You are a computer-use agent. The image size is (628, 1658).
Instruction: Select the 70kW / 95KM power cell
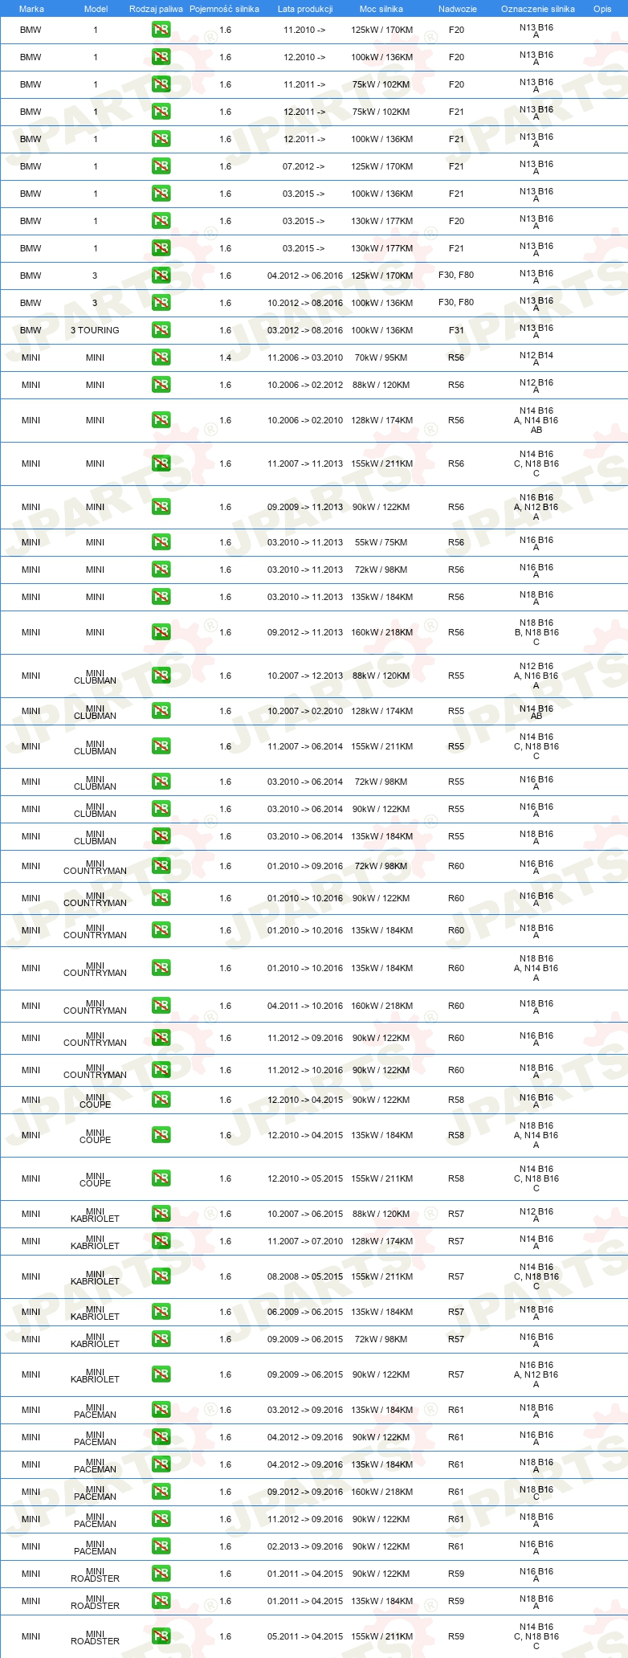[x=381, y=358]
